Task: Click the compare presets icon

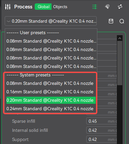Action: point(107,6)
